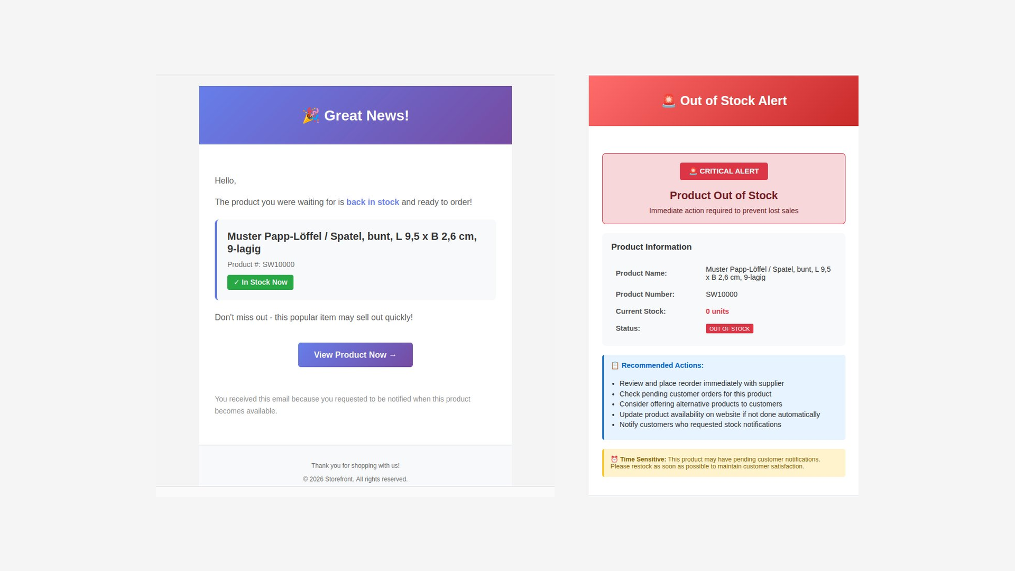The image size is (1015, 571).
Task: Click the Storefront copyright footer text
Action: pos(355,479)
